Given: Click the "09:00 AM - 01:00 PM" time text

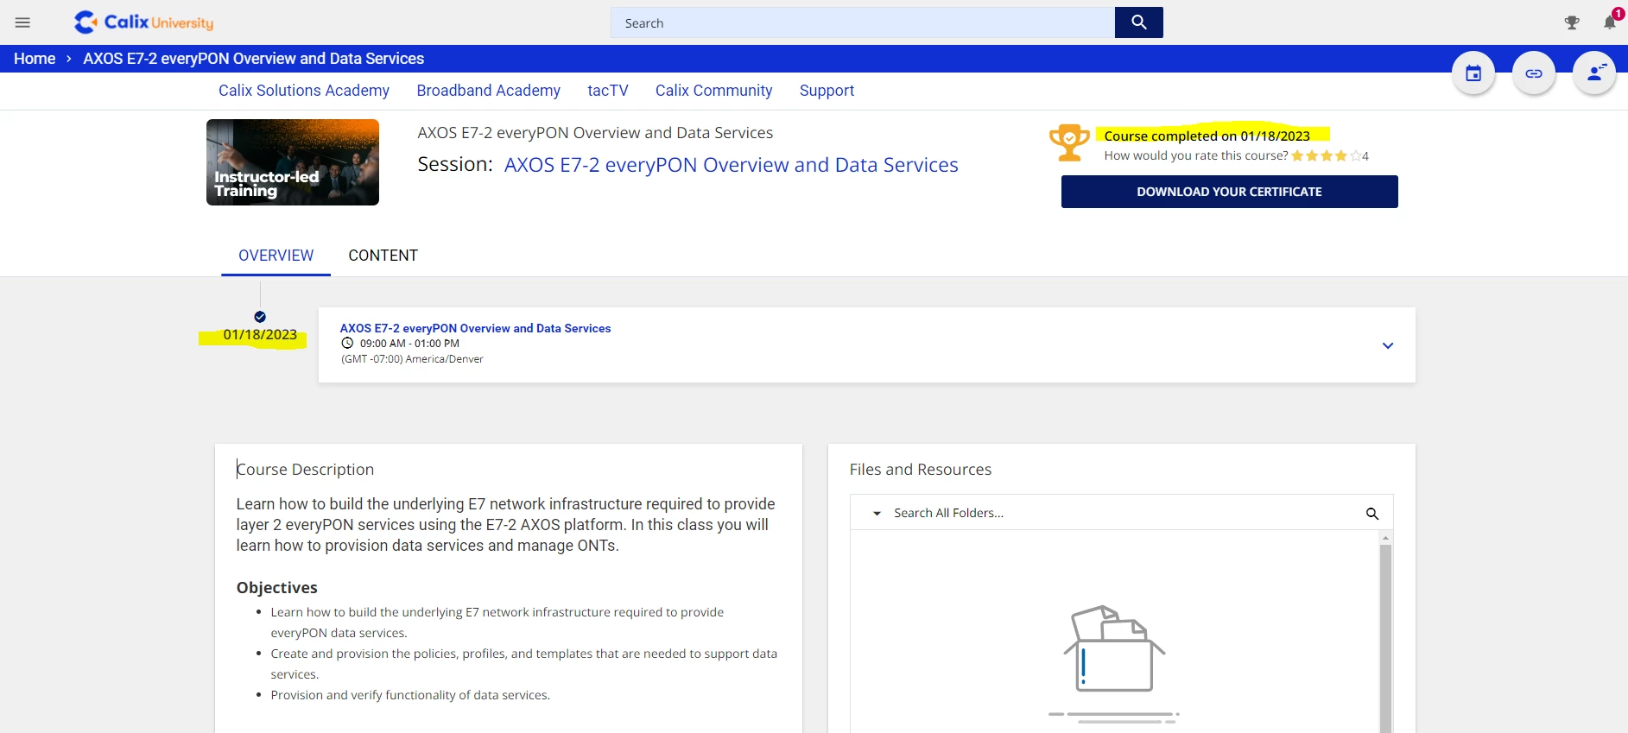Looking at the screenshot, I should click(409, 344).
